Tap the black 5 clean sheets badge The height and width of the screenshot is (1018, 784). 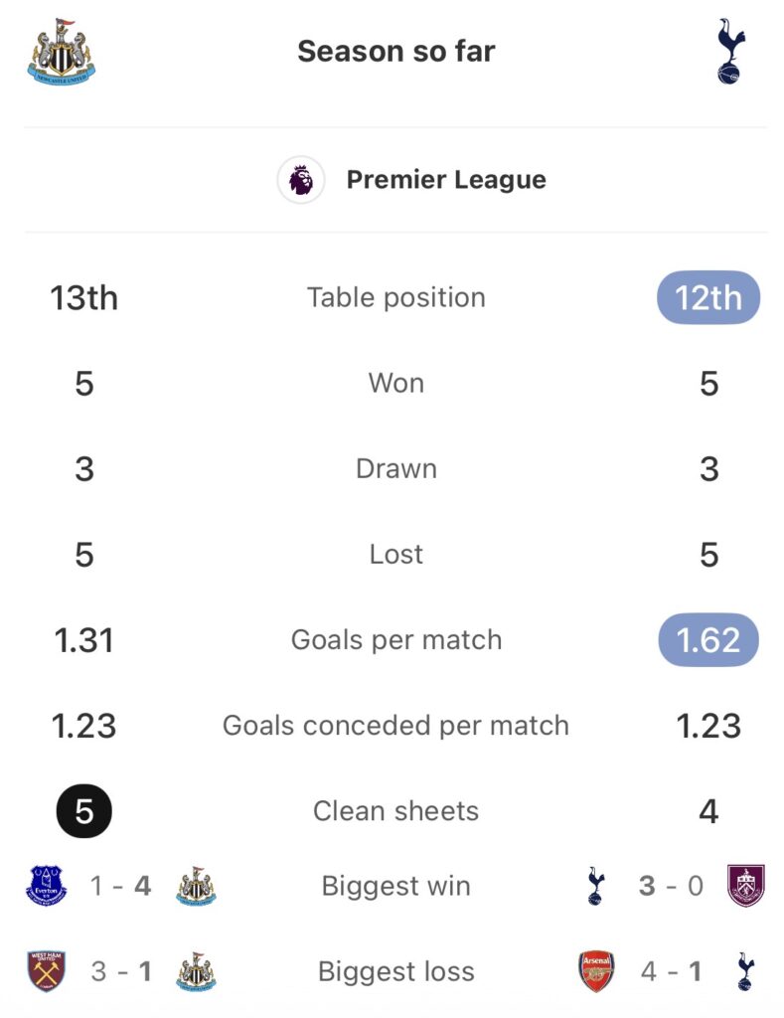click(84, 811)
